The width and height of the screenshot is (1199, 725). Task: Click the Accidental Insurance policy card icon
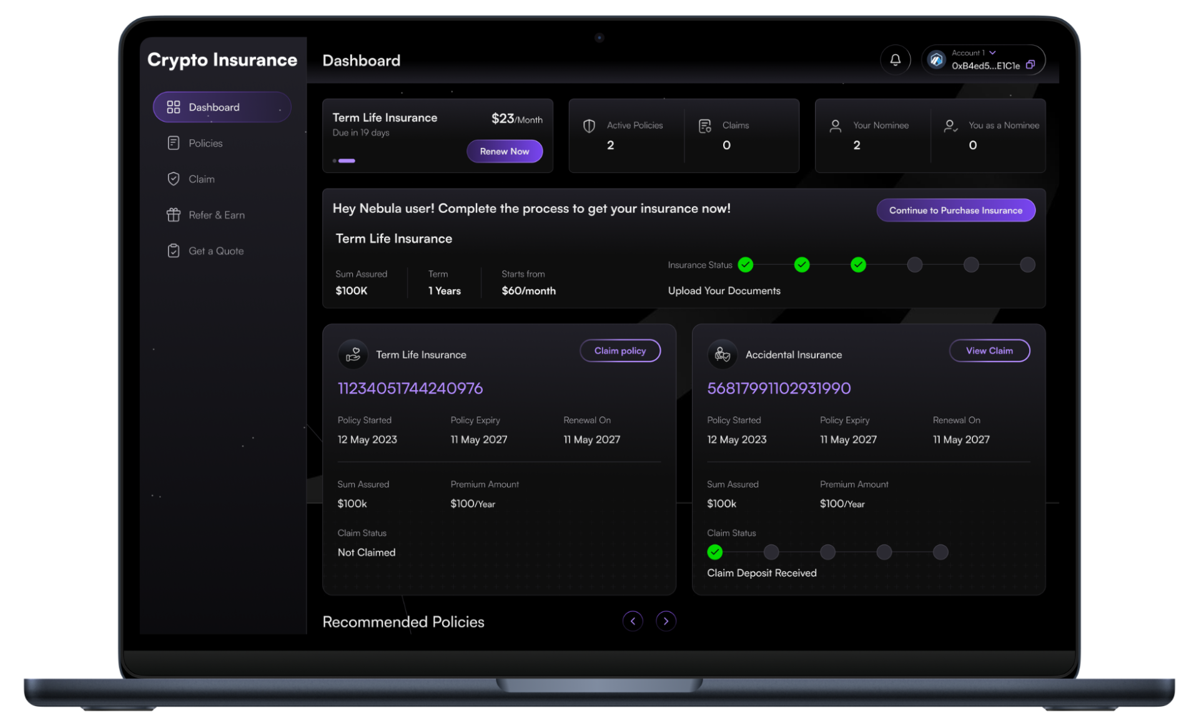tap(723, 354)
